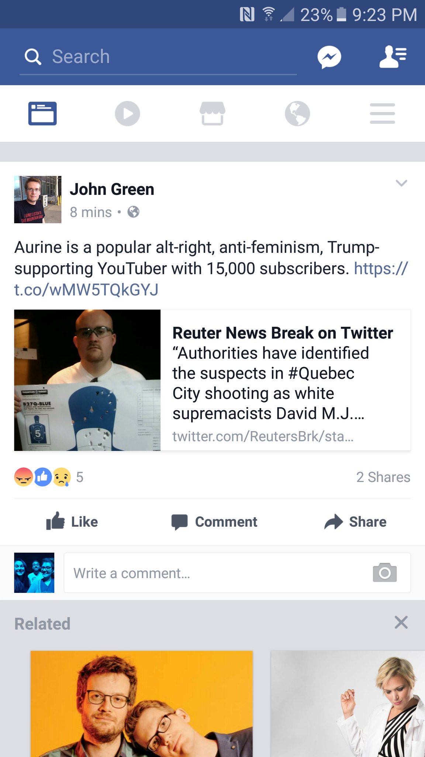Open John Green's profile picture
The height and width of the screenshot is (757, 425).
[38, 200]
